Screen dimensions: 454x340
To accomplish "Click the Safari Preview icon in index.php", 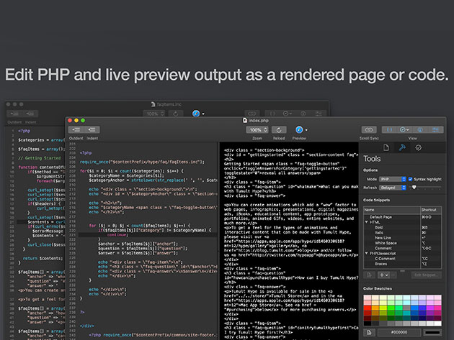I will (299, 130).
